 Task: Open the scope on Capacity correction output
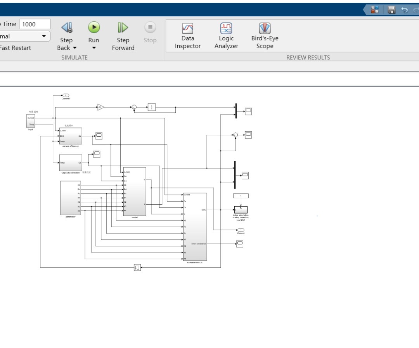tap(97, 154)
